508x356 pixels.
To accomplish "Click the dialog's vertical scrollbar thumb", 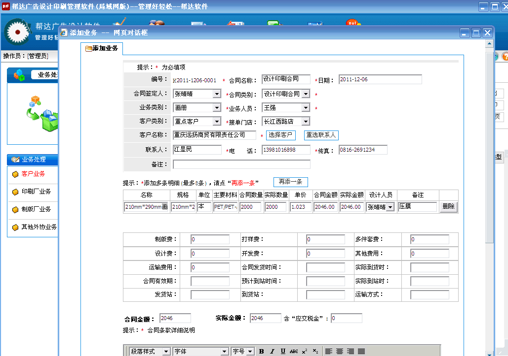I will point(489,147).
